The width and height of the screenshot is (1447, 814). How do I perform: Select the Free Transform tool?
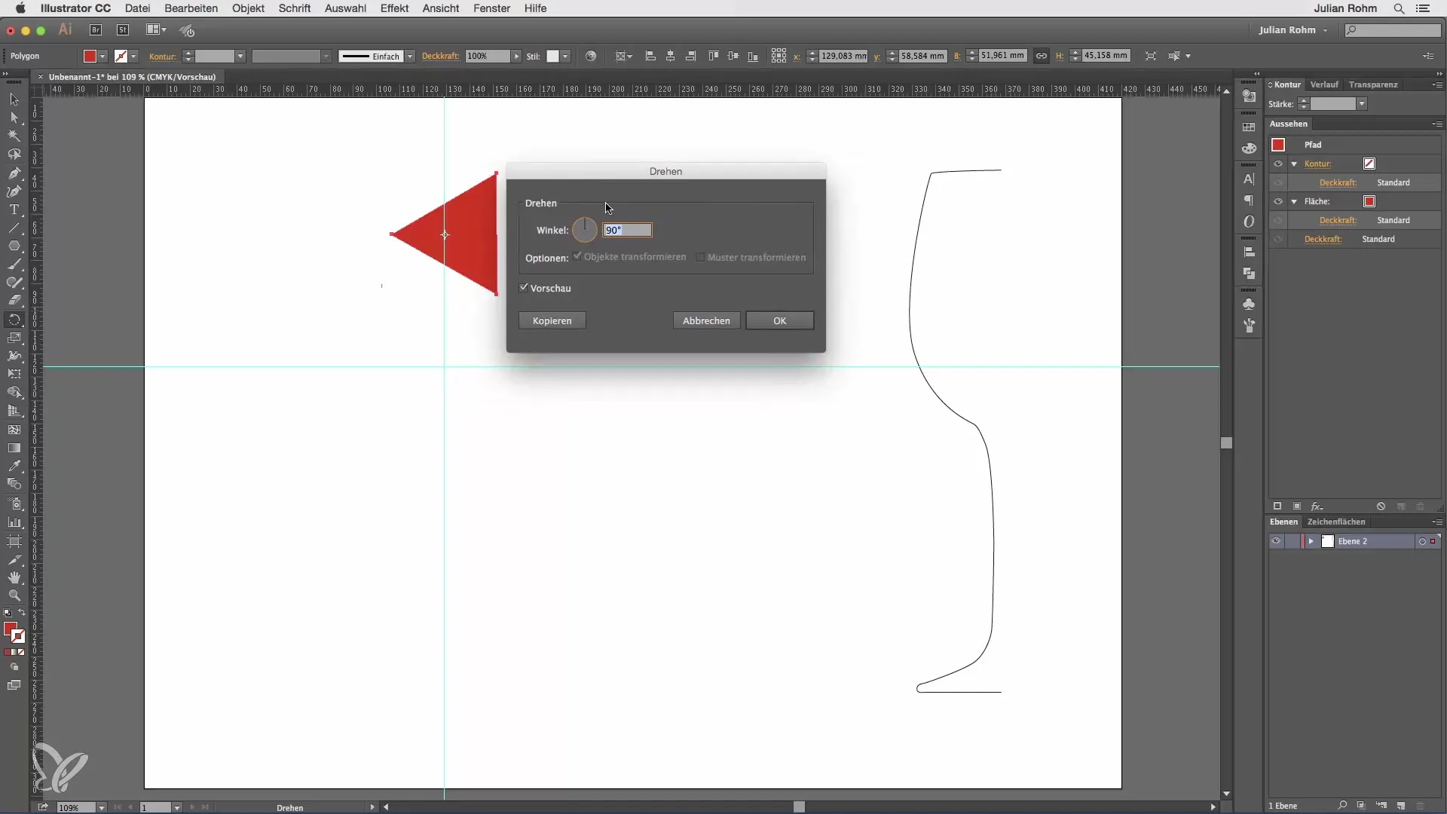coord(14,375)
